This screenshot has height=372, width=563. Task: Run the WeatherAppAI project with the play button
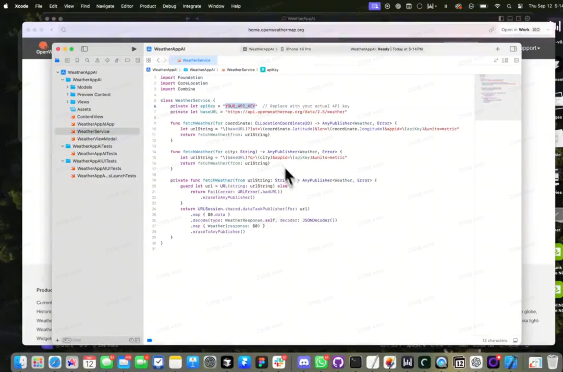coord(134,49)
